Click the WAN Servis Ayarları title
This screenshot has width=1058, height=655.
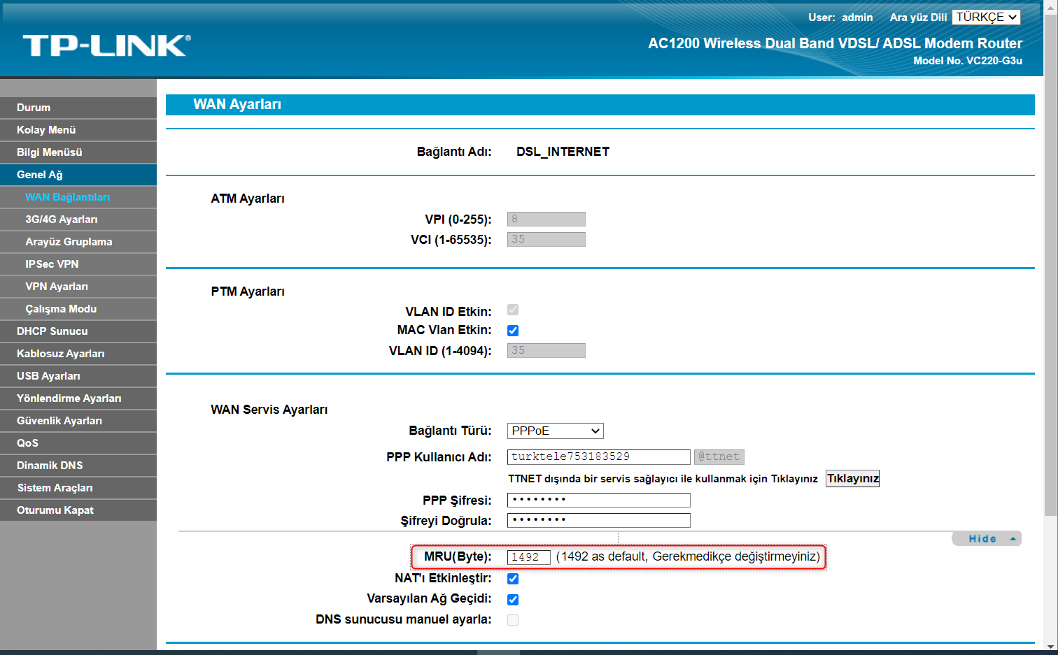(269, 410)
